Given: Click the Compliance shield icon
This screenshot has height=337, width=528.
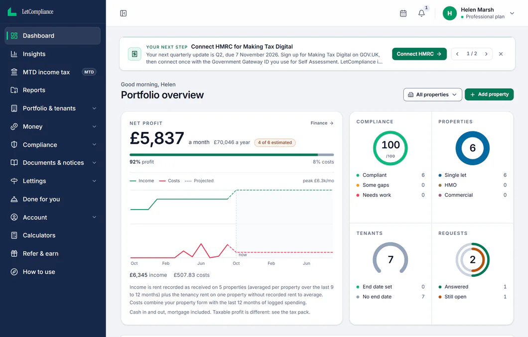Looking at the screenshot, I should (14, 144).
